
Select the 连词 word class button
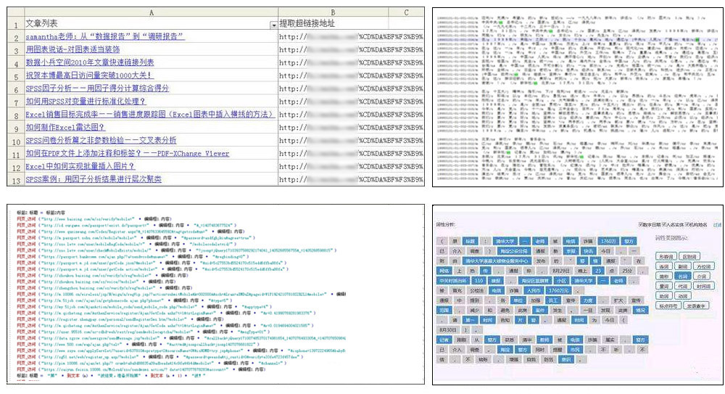(x=664, y=266)
